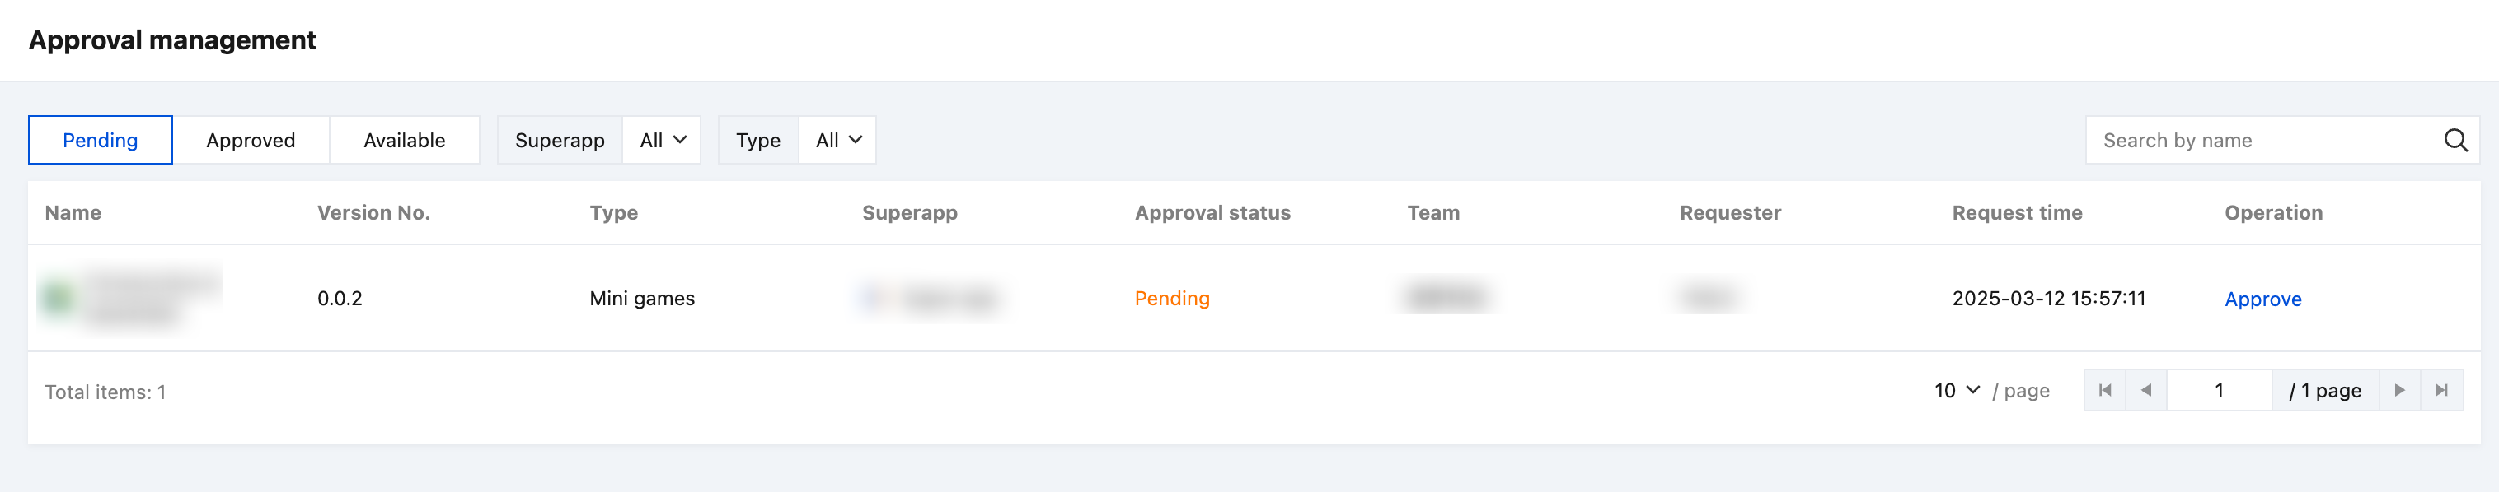Expand the Type filter dropdown
The image size is (2499, 492).
coord(838,141)
